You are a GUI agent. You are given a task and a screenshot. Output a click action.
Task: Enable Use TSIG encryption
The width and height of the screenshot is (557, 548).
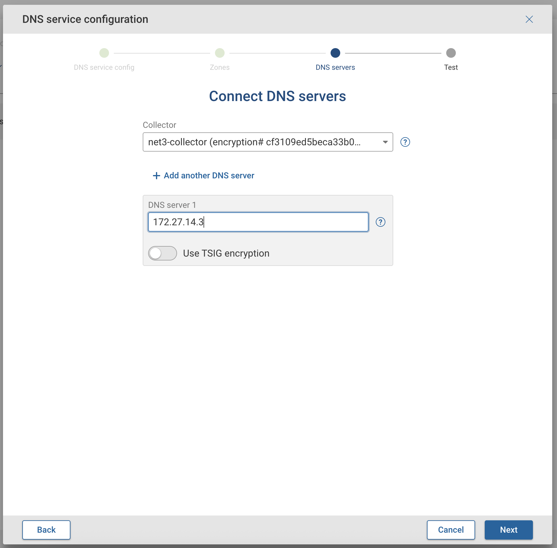point(163,253)
